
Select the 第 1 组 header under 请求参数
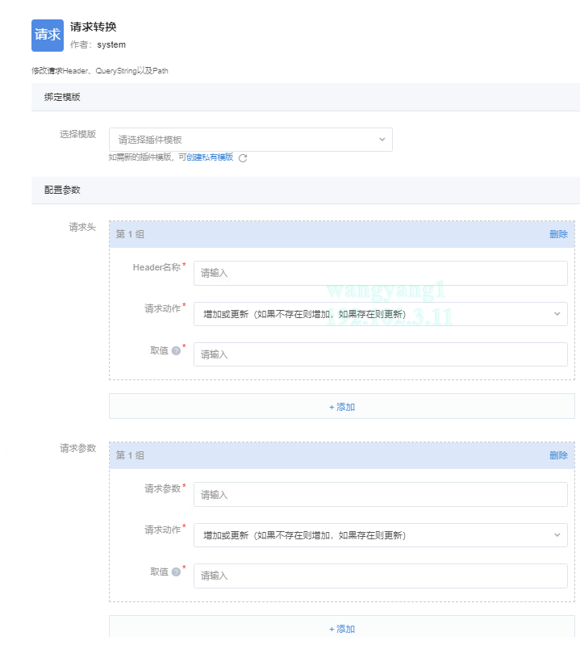tap(131, 455)
